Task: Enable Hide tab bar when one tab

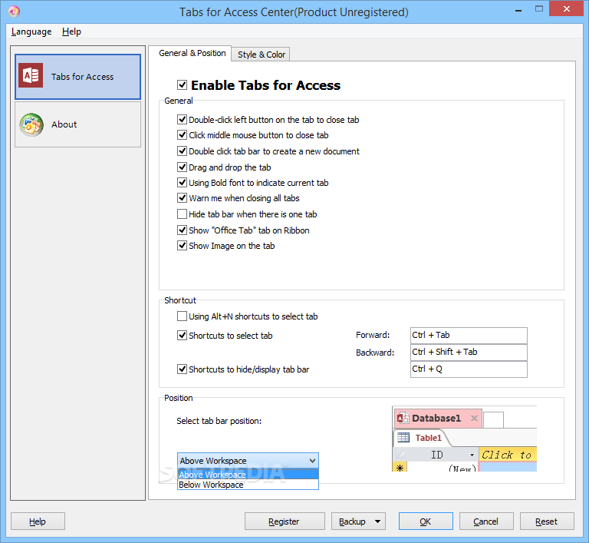Action: 183,214
